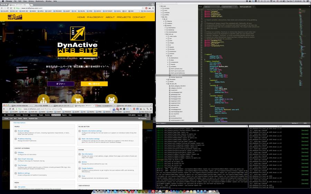Open Text formats configuration link
The image size is (311, 194).
pyautogui.click(x=22, y=165)
